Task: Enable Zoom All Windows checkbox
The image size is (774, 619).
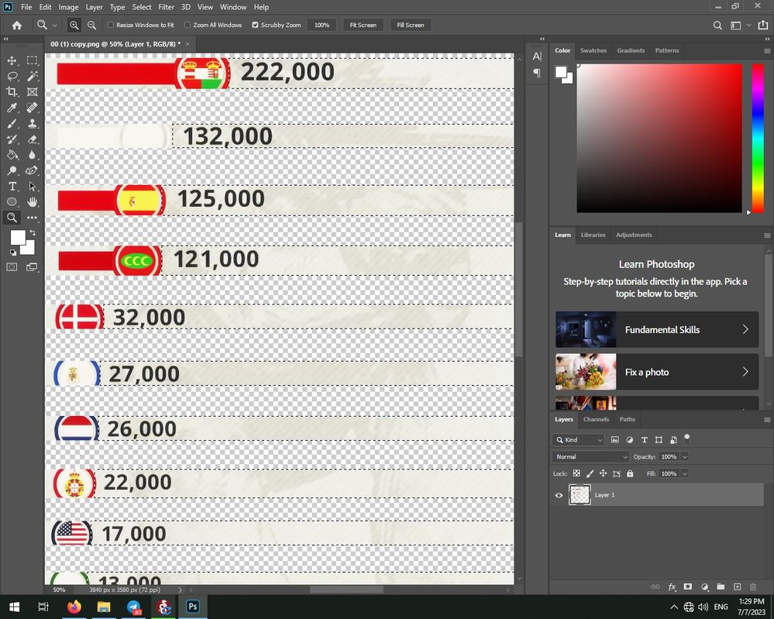Action: point(187,25)
